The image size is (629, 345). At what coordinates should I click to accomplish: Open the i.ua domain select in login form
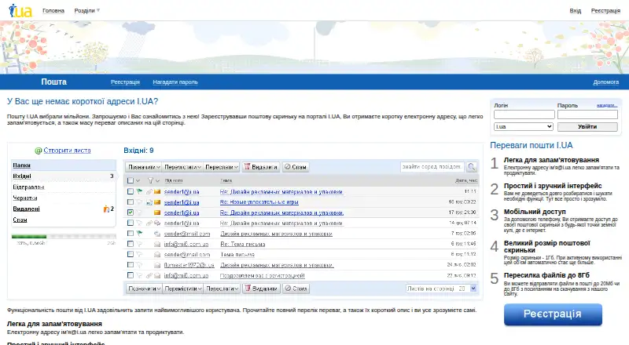pos(524,126)
